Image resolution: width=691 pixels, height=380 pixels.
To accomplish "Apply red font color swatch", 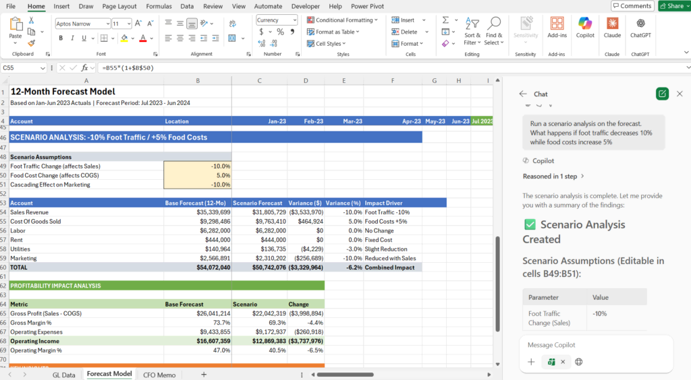I will pyautogui.click(x=143, y=38).
